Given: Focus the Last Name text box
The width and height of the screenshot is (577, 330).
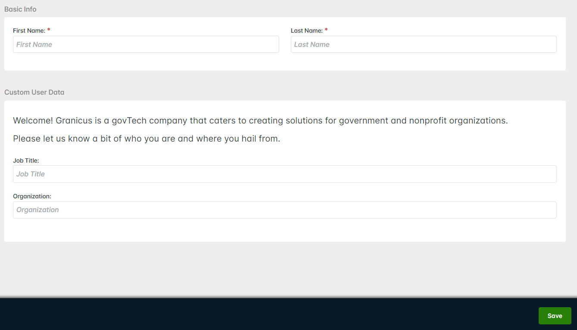Looking at the screenshot, I should pyautogui.click(x=423, y=44).
